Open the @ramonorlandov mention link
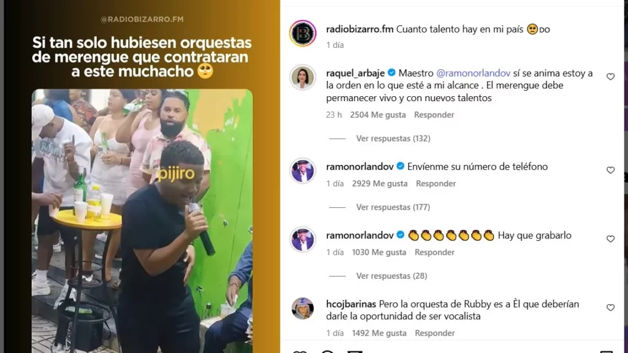Screen dimensions: 628x353 point(473,74)
